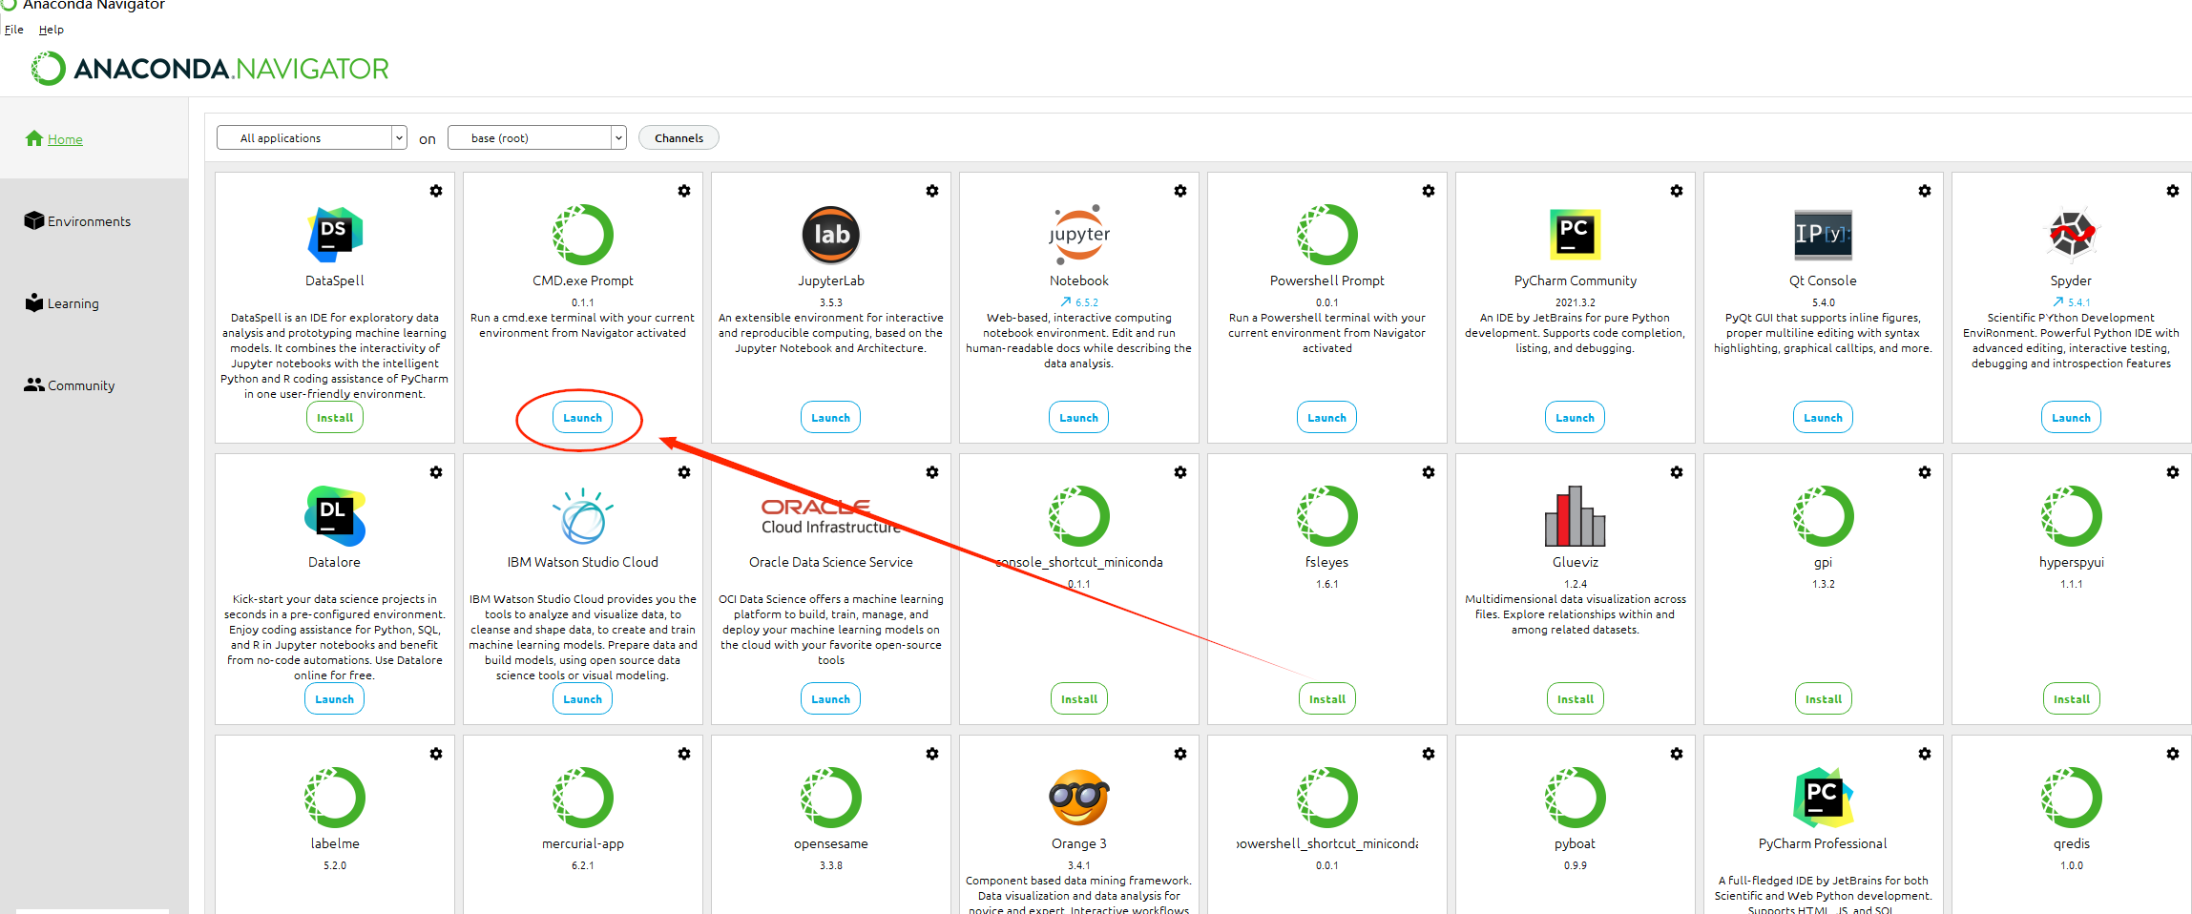
Task: Open settings gear on Datalore card
Action: [x=436, y=472]
